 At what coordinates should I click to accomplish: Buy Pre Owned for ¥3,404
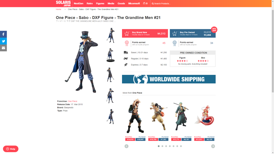point(193,33)
